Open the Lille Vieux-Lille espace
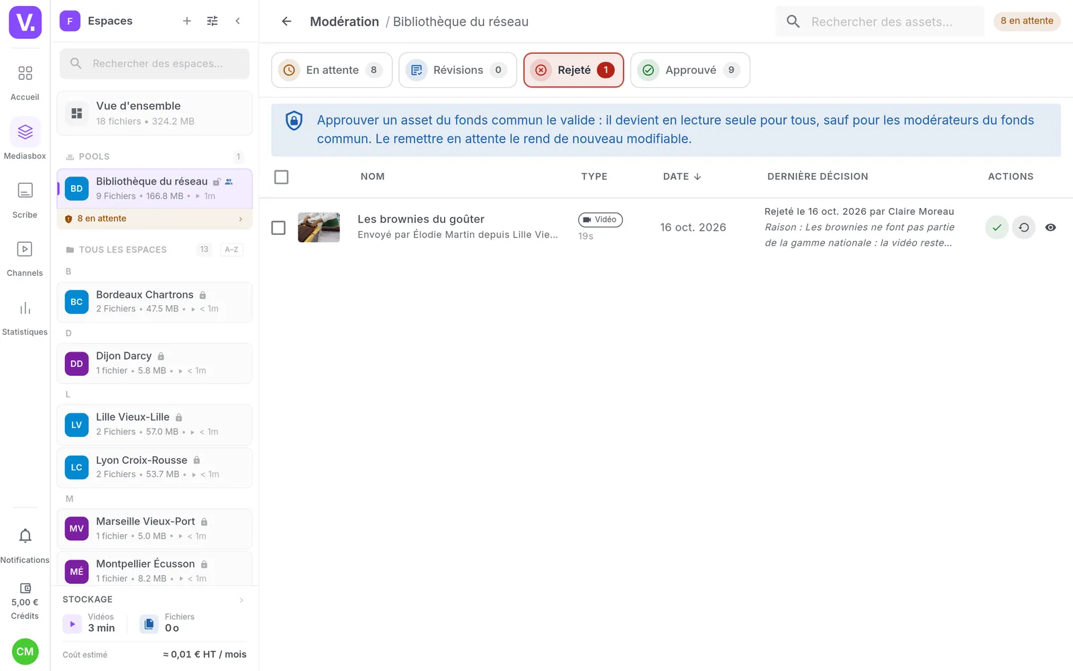Screen dimensions: 1073x671 [155, 425]
